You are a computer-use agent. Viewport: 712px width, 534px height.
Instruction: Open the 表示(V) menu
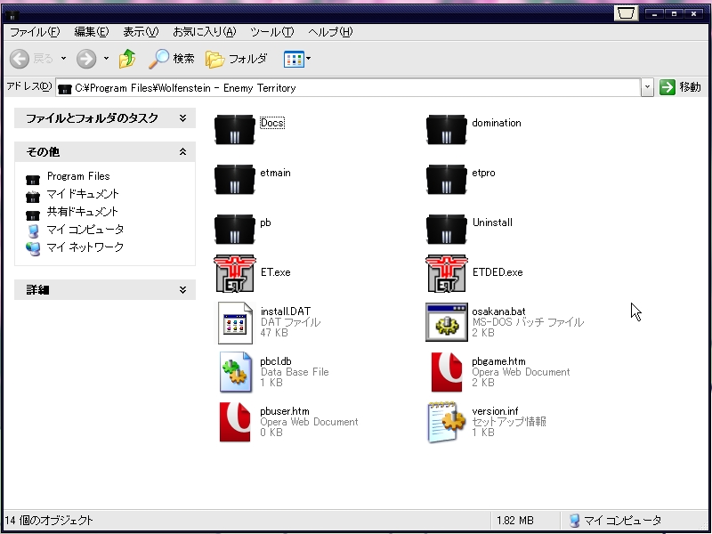pyautogui.click(x=141, y=32)
